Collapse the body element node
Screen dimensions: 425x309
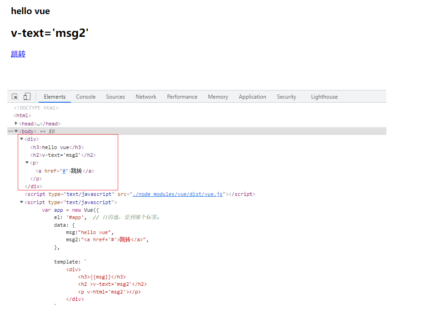pyautogui.click(x=16, y=131)
